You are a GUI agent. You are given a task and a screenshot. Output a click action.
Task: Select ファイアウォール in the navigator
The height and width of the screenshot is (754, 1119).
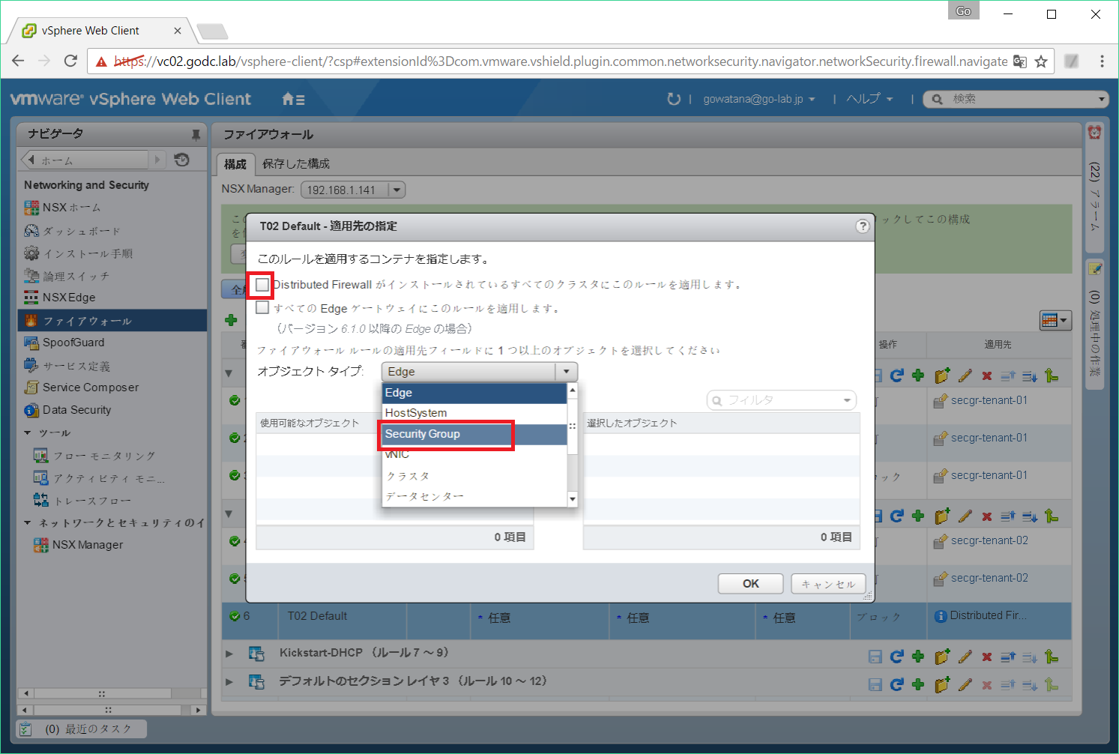pos(112,321)
